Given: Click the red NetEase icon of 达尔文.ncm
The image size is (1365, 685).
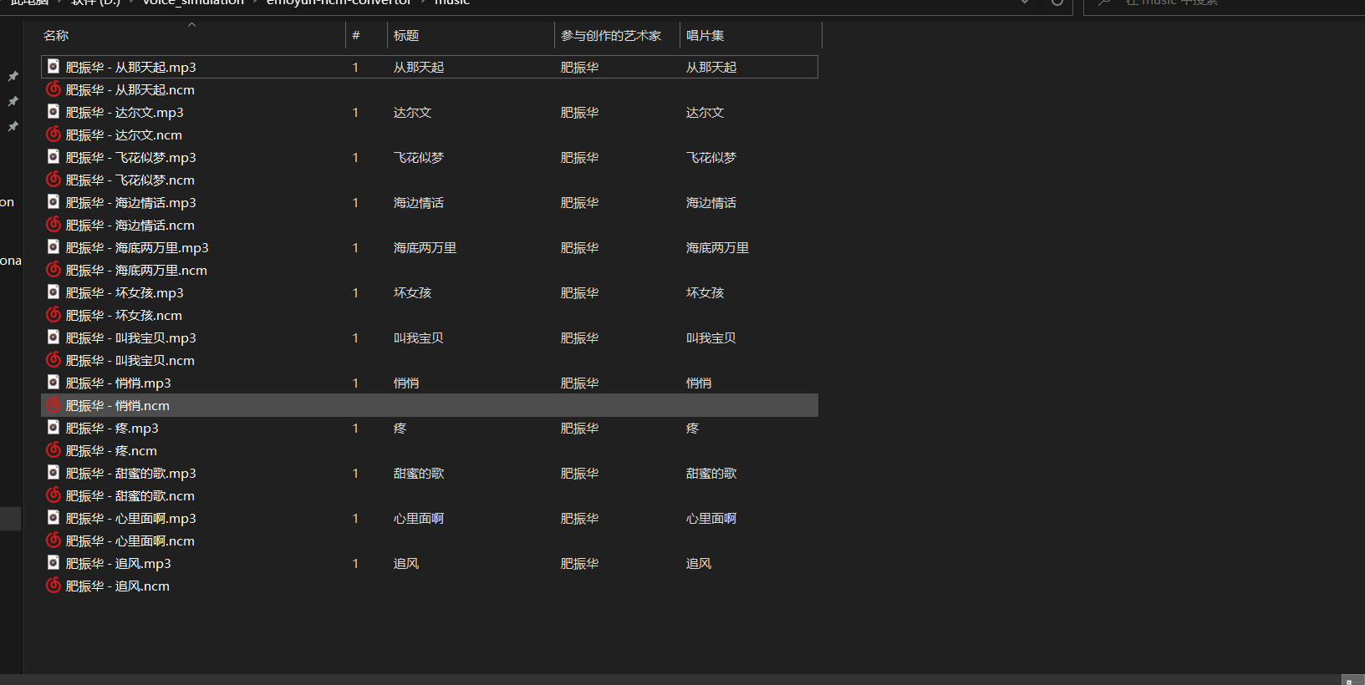Looking at the screenshot, I should pos(53,134).
